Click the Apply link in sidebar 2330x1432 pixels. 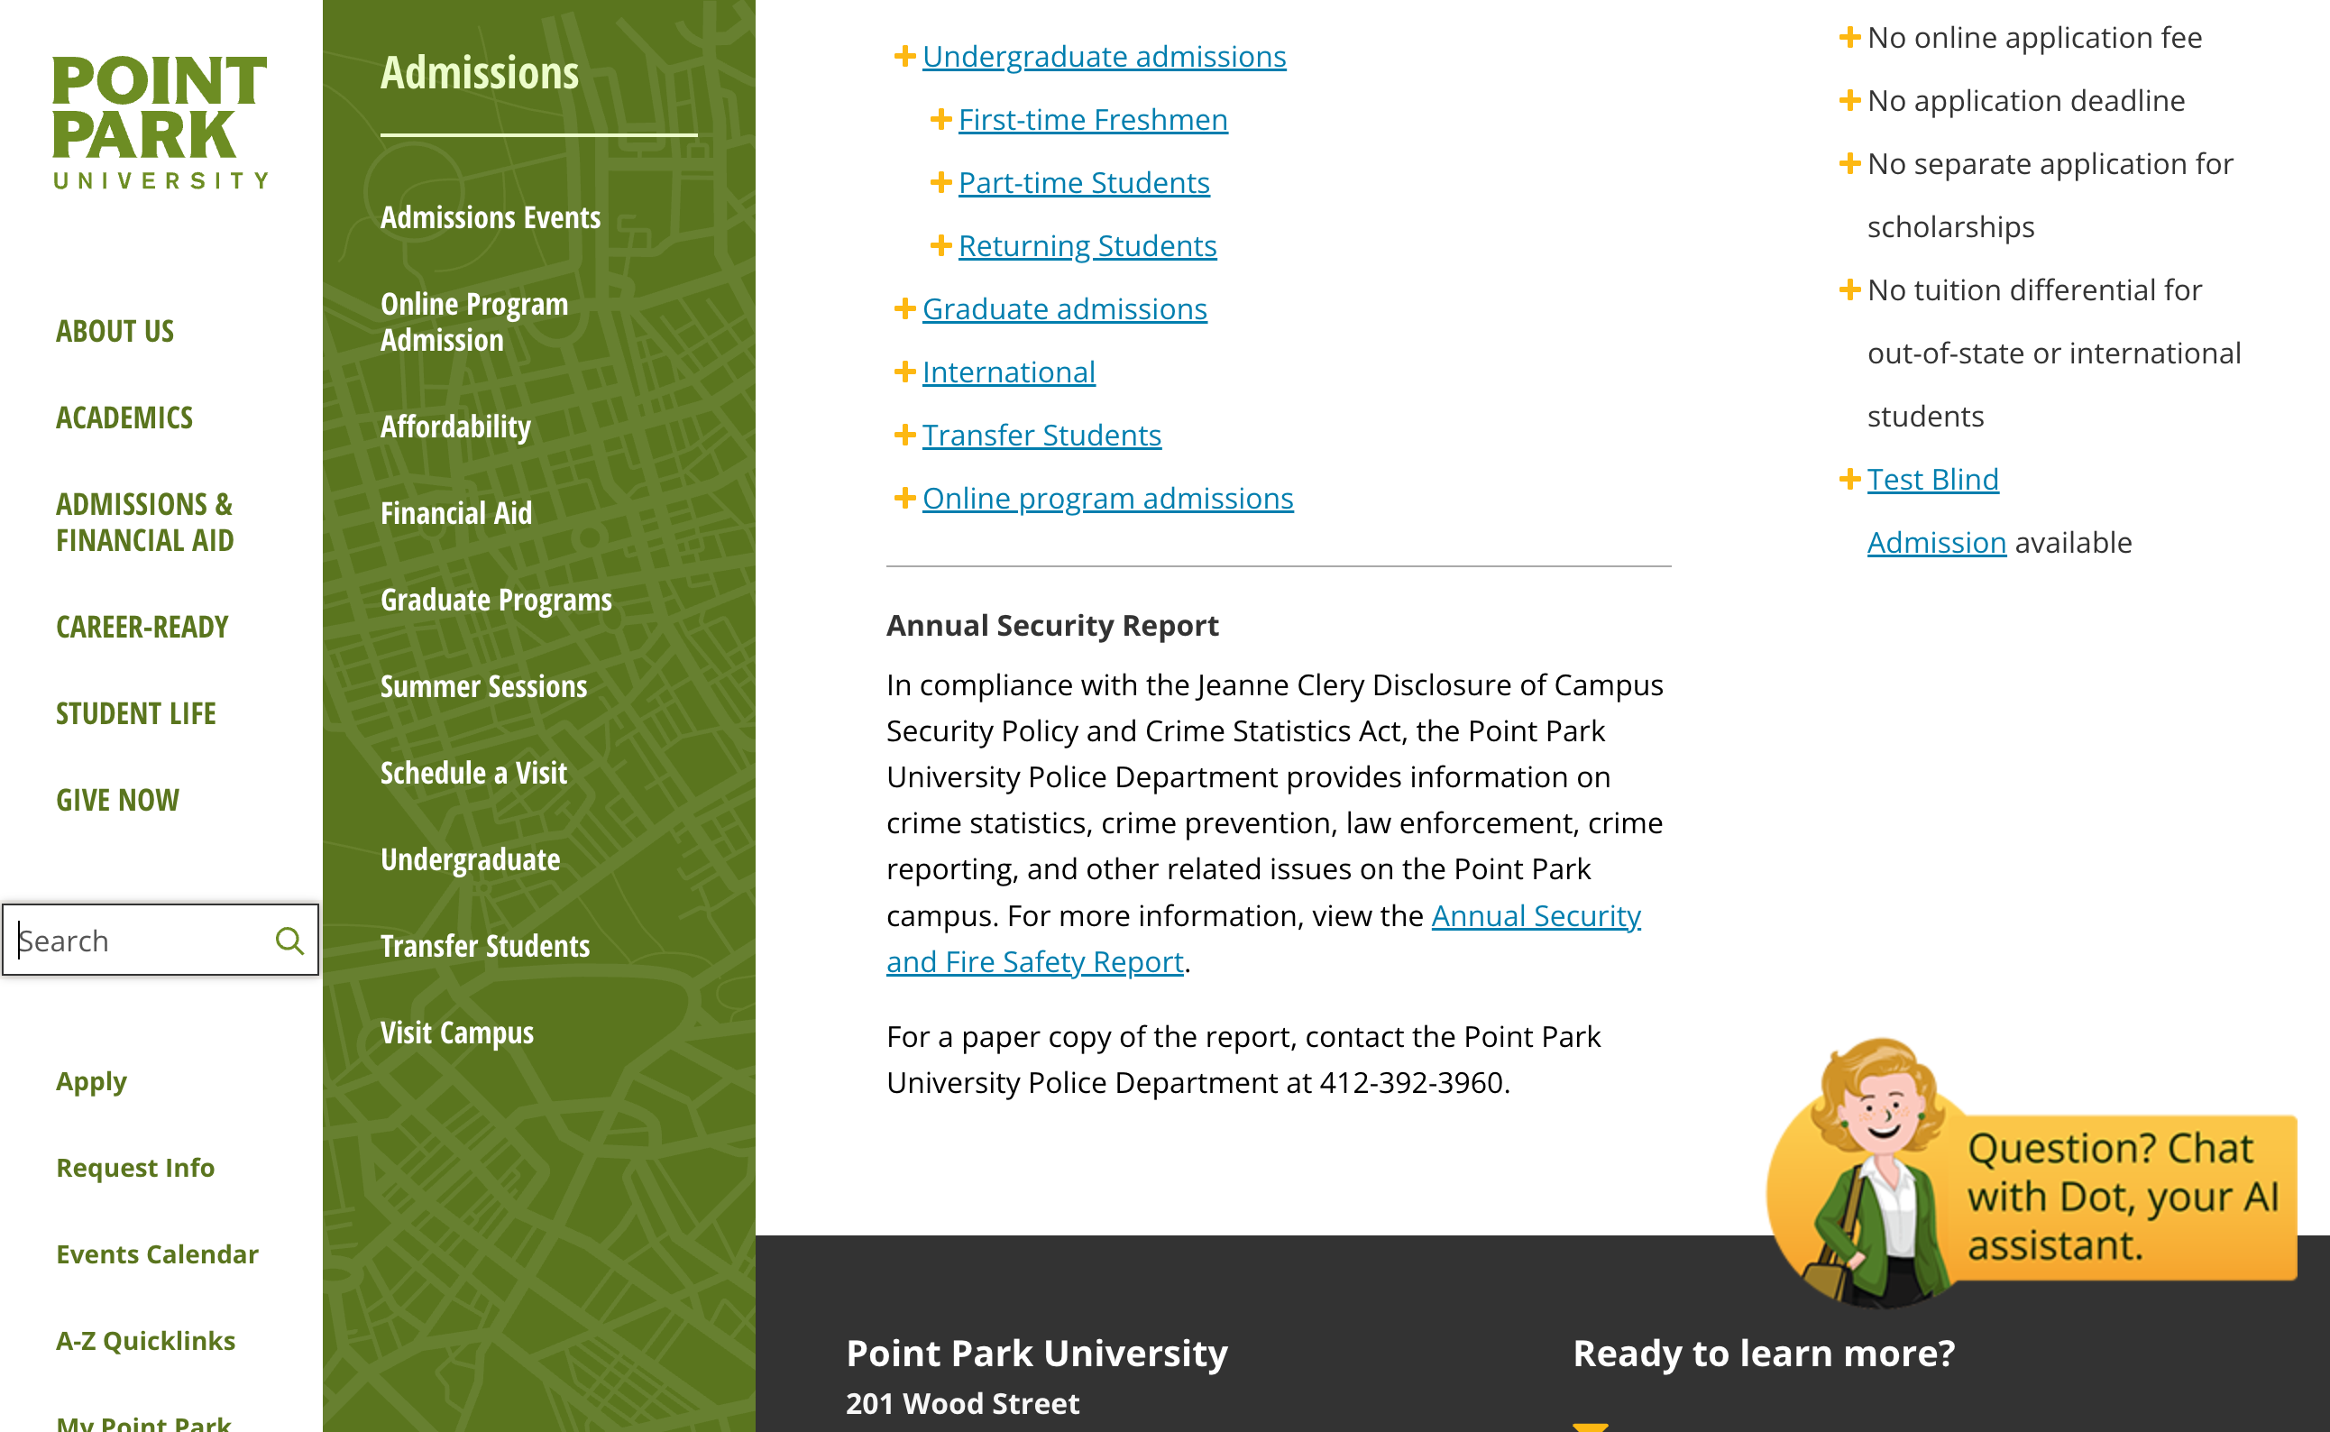click(91, 1081)
